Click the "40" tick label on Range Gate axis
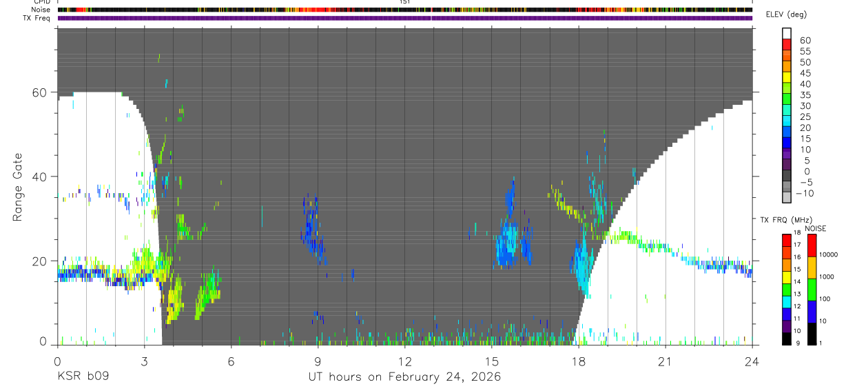The height and width of the screenshot is (391, 846). tap(41, 177)
